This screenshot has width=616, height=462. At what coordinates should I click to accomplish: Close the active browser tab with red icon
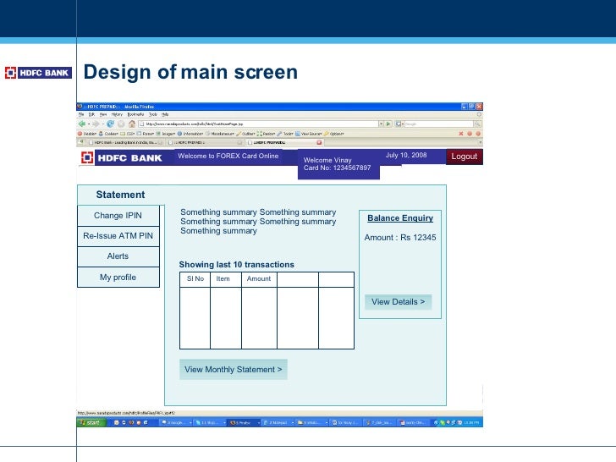pyautogui.click(x=319, y=142)
